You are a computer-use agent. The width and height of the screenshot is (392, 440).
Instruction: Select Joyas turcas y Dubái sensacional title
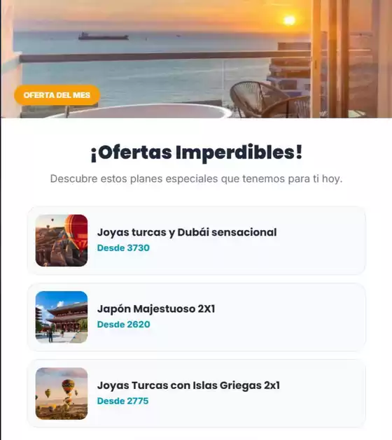point(187,232)
